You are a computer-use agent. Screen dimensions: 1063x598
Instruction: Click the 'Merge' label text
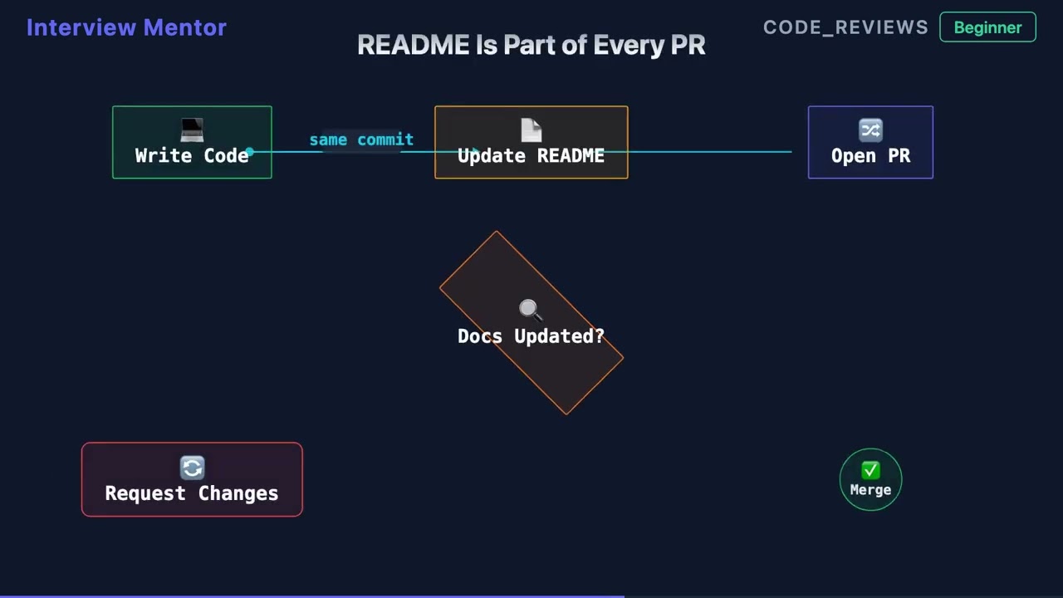click(x=870, y=490)
